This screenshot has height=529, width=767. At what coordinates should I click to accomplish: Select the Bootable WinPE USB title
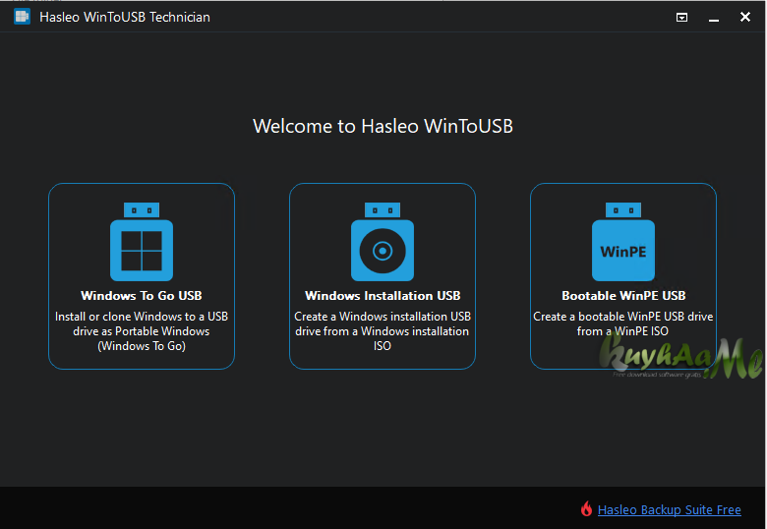click(x=623, y=296)
